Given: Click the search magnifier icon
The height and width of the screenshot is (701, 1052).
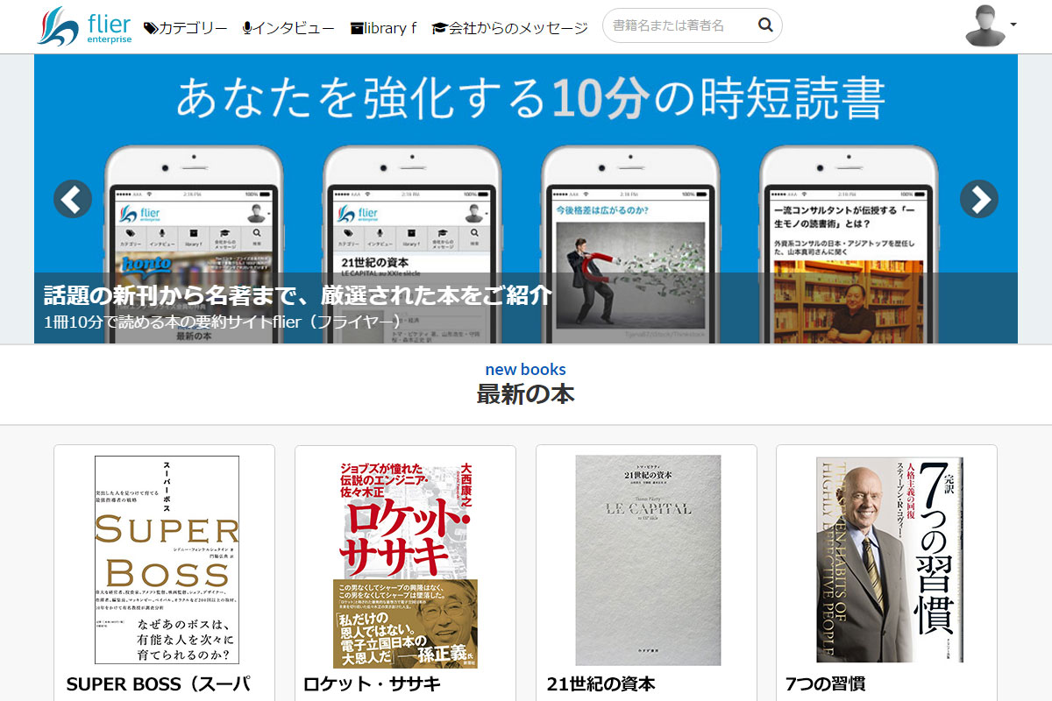Looking at the screenshot, I should [x=765, y=25].
